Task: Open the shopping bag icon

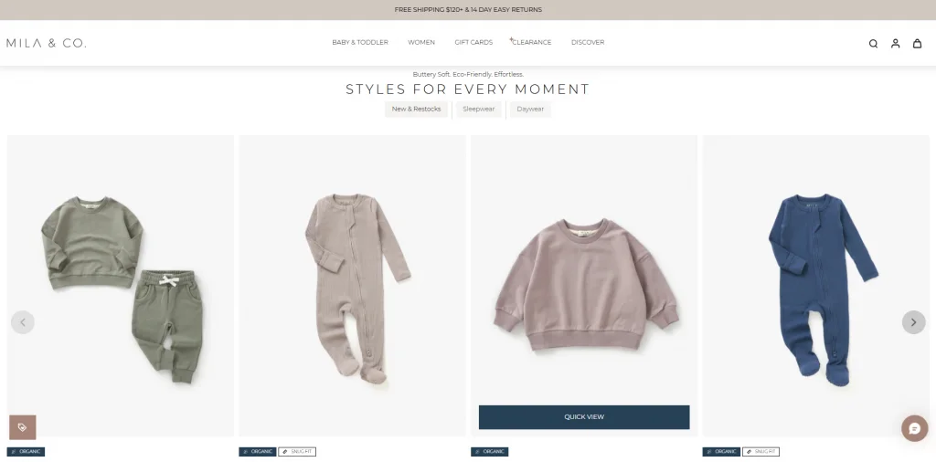Action: click(918, 43)
